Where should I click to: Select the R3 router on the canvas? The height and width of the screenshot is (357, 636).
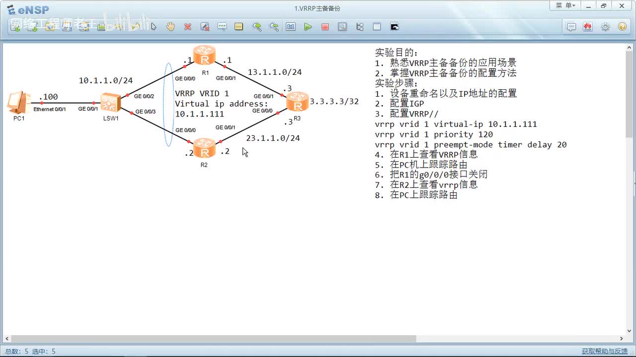(x=297, y=102)
